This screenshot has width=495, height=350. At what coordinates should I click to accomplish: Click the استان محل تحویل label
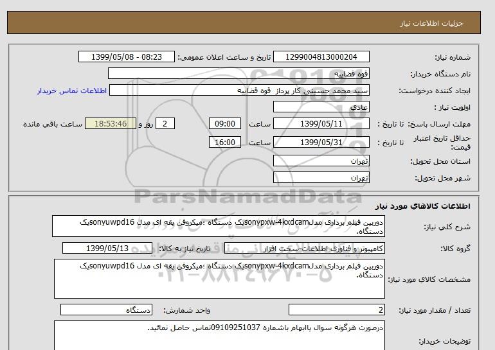440,161
